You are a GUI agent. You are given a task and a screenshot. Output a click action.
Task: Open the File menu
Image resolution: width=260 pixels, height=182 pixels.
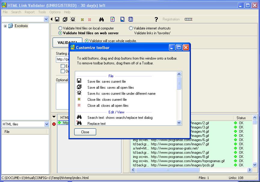point(5,12)
